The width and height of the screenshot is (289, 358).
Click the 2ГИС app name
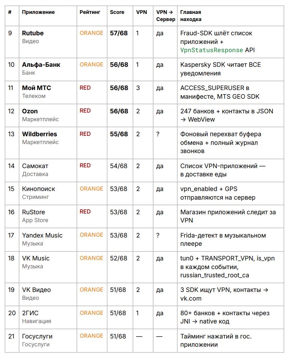(x=30, y=313)
